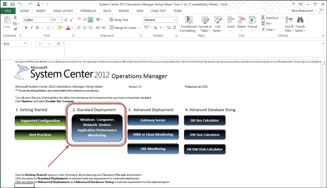The height and width of the screenshot is (188, 327).
Task: Increase cell indent
Action: (x=104, y=27)
